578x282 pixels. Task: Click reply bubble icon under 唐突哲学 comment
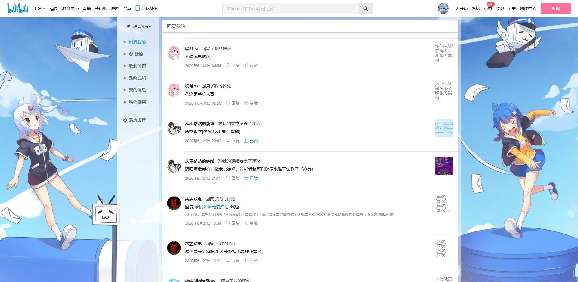[x=228, y=141]
